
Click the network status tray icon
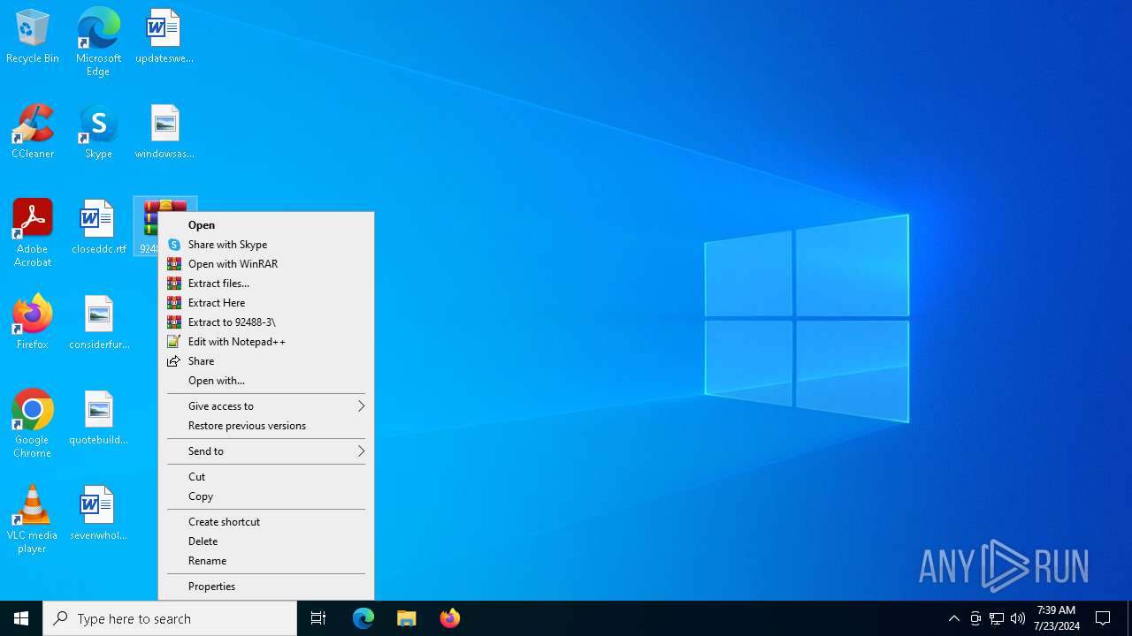997,618
